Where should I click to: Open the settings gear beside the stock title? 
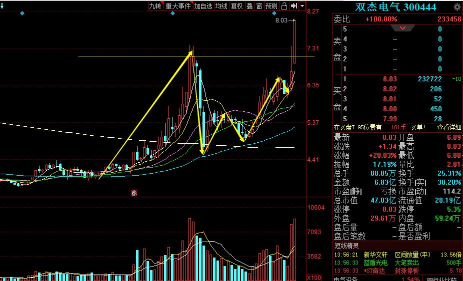(456, 6)
